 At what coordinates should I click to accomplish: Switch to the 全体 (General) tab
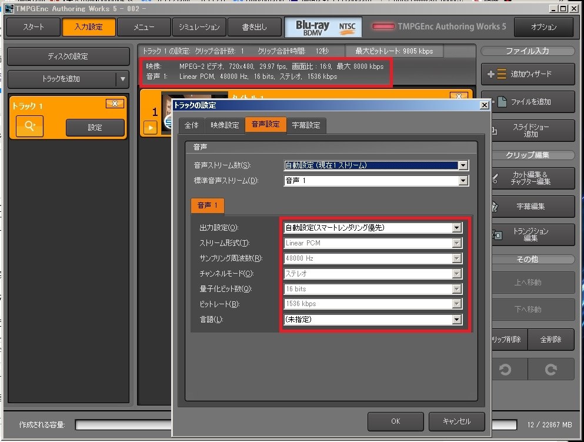pyautogui.click(x=192, y=125)
